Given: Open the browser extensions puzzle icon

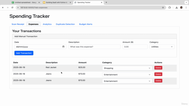Looking at the screenshot, I should point(170,7).
